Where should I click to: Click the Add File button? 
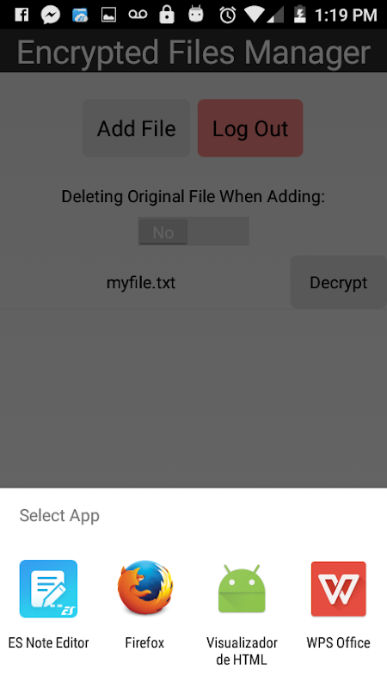click(x=136, y=128)
